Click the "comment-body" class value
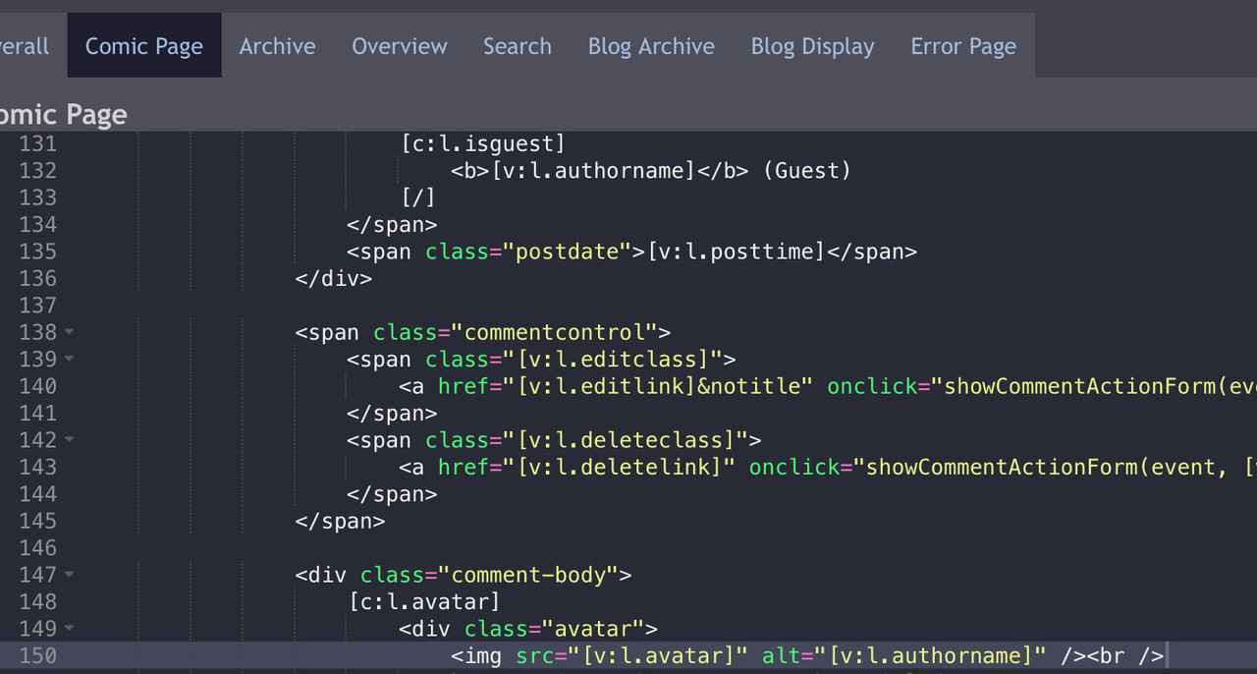1257x674 pixels. [529, 575]
